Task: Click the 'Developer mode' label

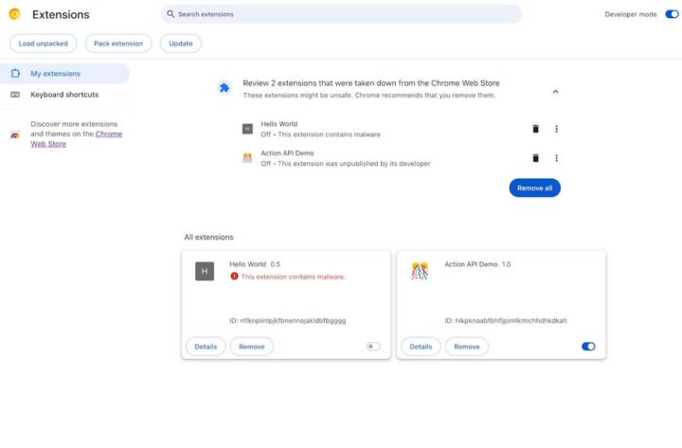Action: point(631,14)
